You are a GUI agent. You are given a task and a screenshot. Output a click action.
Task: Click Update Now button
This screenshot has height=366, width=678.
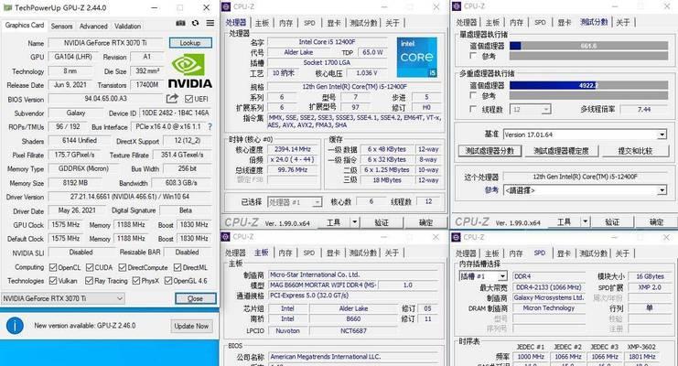click(x=191, y=326)
